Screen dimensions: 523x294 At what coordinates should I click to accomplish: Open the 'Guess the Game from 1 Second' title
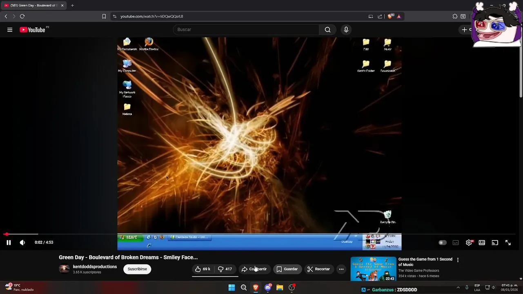tap(425, 262)
